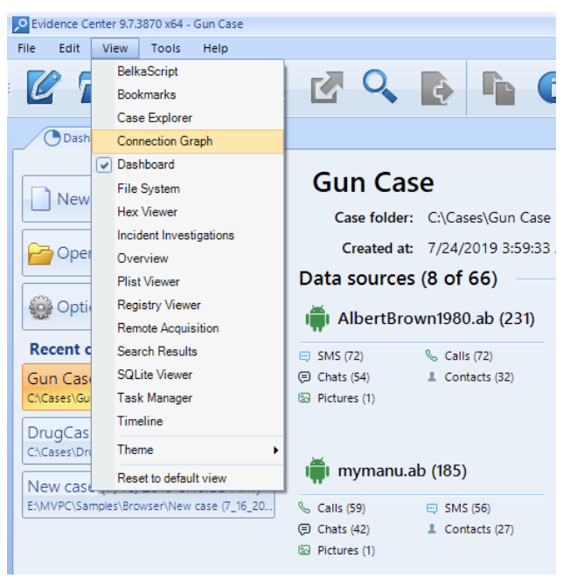Screen dimensions: 563x585
Task: Click the document with arrow toolbar icon
Action: (x=437, y=88)
